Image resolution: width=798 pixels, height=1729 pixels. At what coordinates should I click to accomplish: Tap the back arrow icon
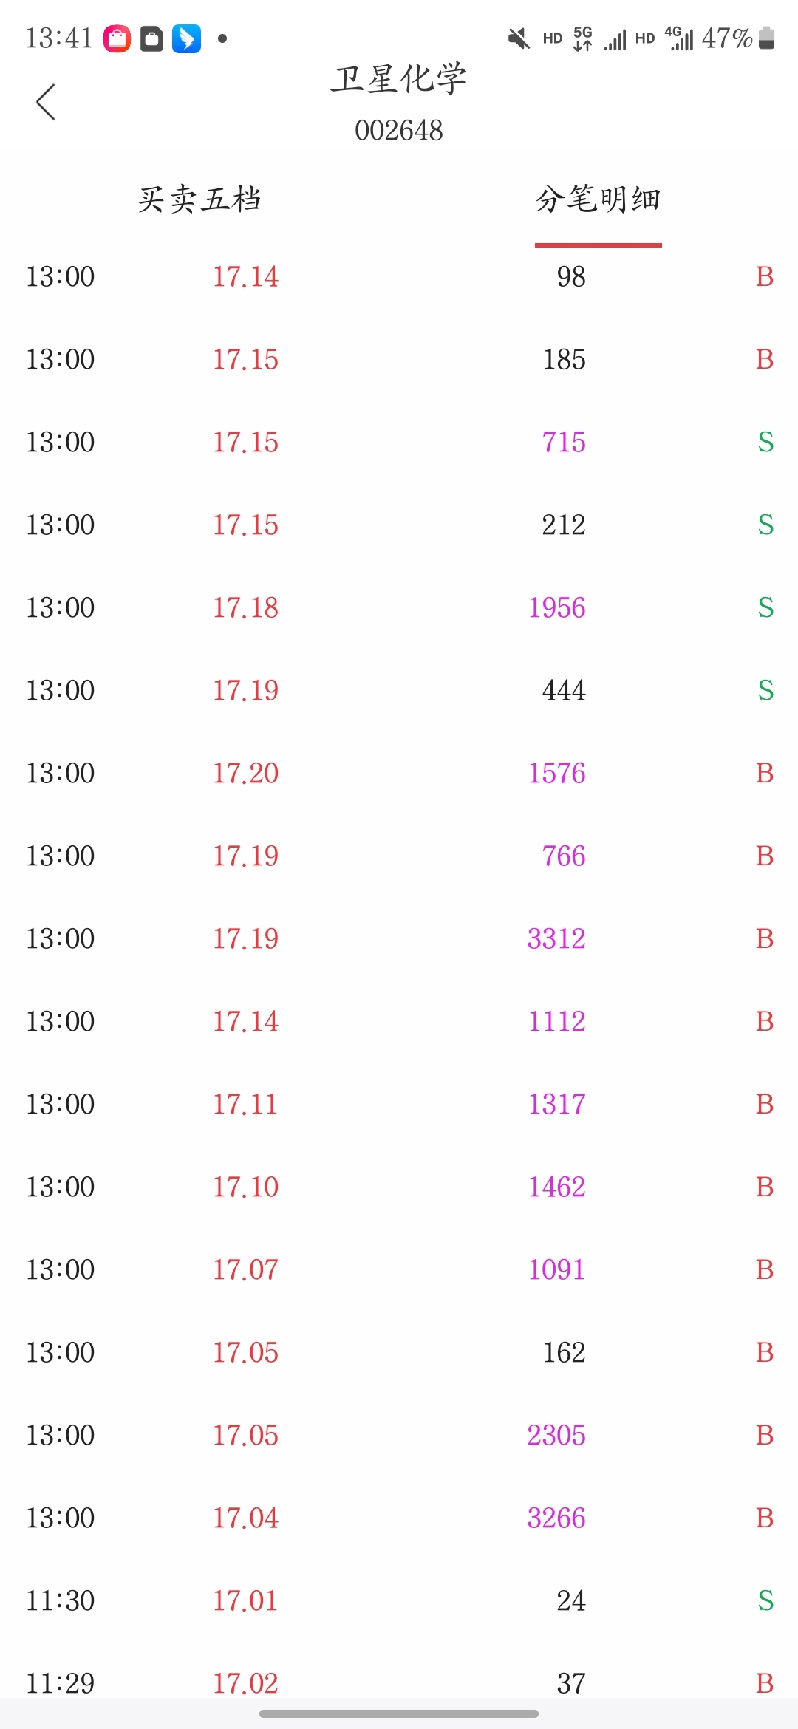46,102
